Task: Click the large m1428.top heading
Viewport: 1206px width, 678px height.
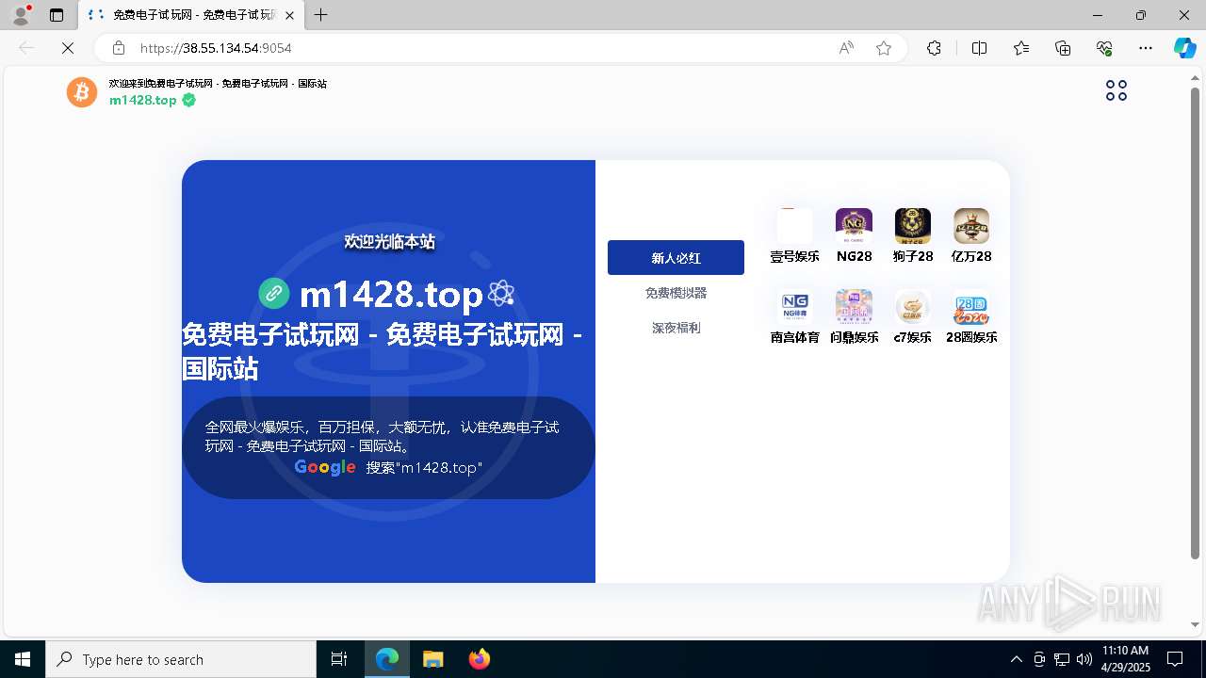Action: click(x=391, y=295)
